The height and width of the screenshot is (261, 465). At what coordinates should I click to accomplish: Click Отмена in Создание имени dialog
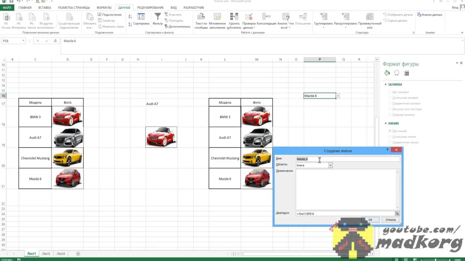pos(391,220)
